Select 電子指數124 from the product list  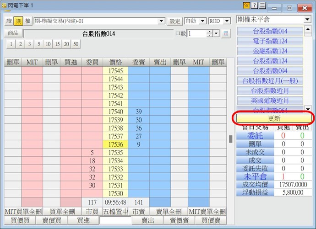[x=270, y=41]
